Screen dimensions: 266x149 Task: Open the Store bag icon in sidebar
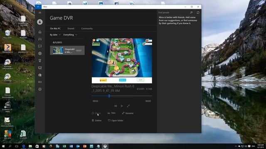point(40,75)
